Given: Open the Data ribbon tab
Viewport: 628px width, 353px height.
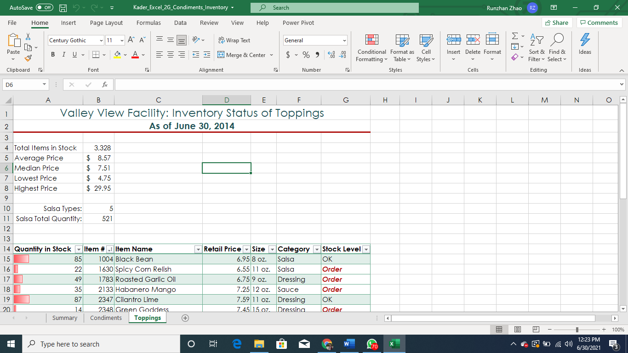Looking at the screenshot, I should 180,23.
